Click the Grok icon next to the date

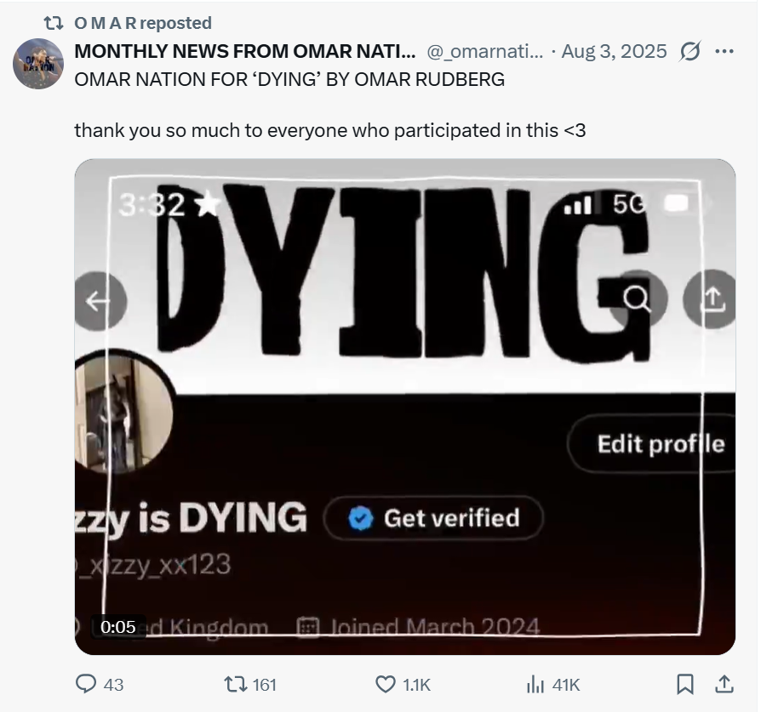(x=689, y=51)
